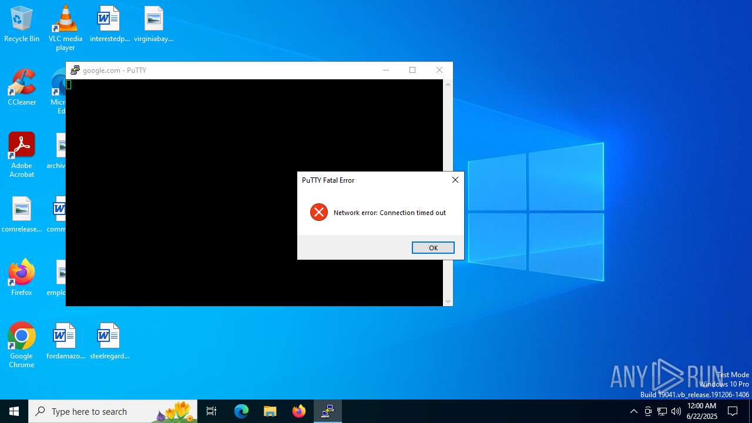752x423 pixels.
Task: Select the Google Chrome desktop shortcut
Action: coord(22,345)
